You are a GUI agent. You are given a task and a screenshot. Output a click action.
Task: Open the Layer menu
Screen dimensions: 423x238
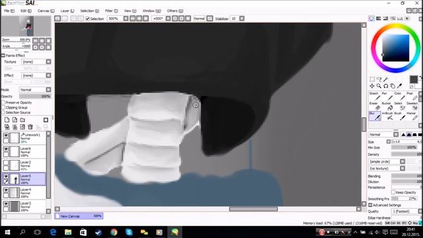[x=67, y=11]
